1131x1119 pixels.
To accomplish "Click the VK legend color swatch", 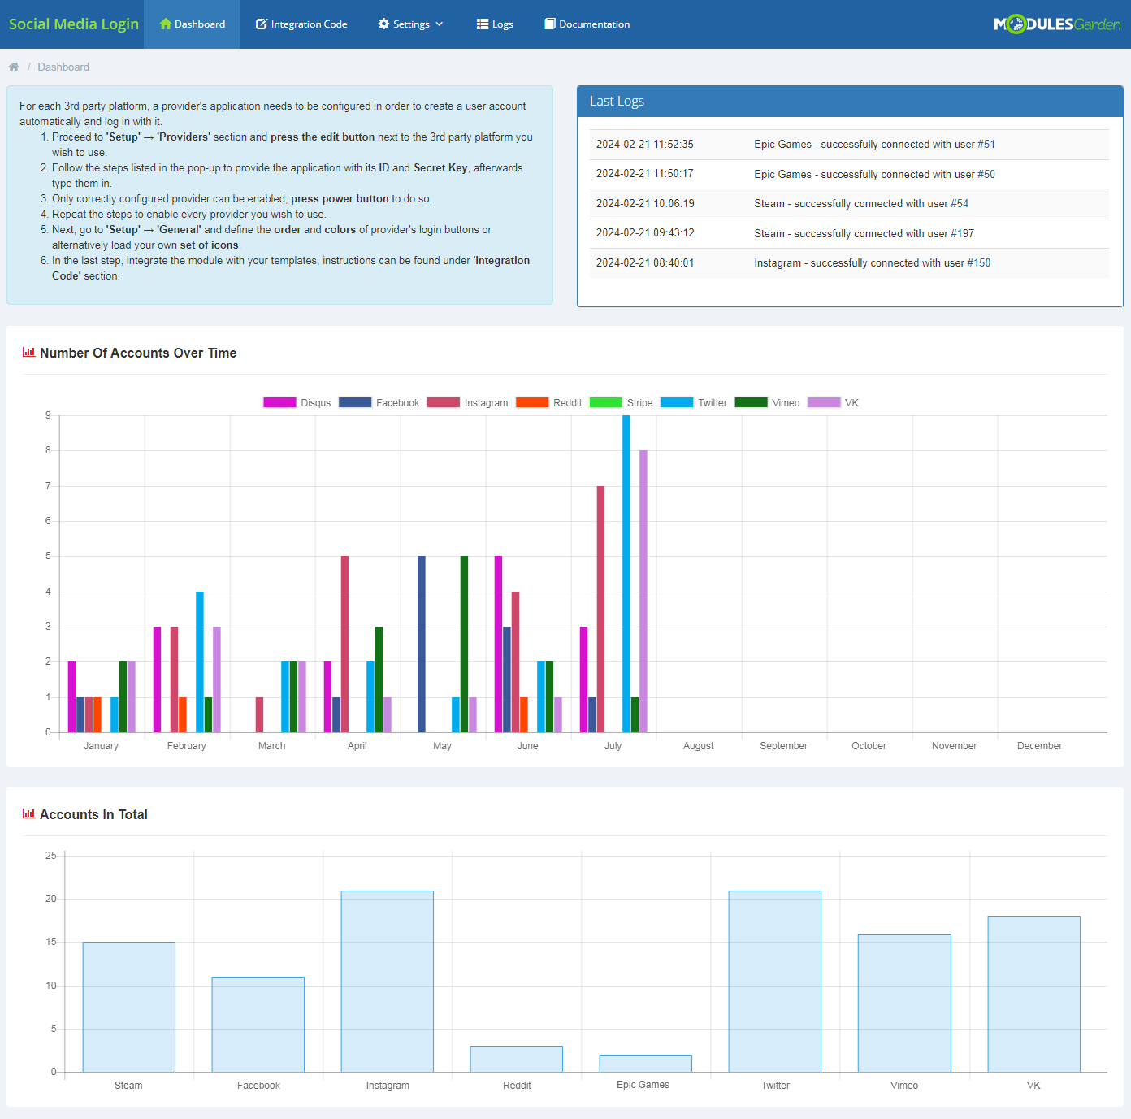I will click(x=824, y=402).
